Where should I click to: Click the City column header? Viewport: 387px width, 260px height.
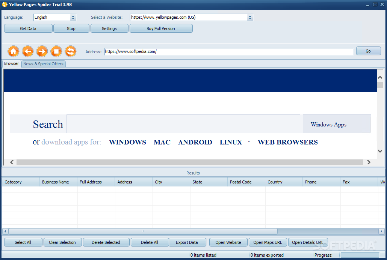point(171,182)
